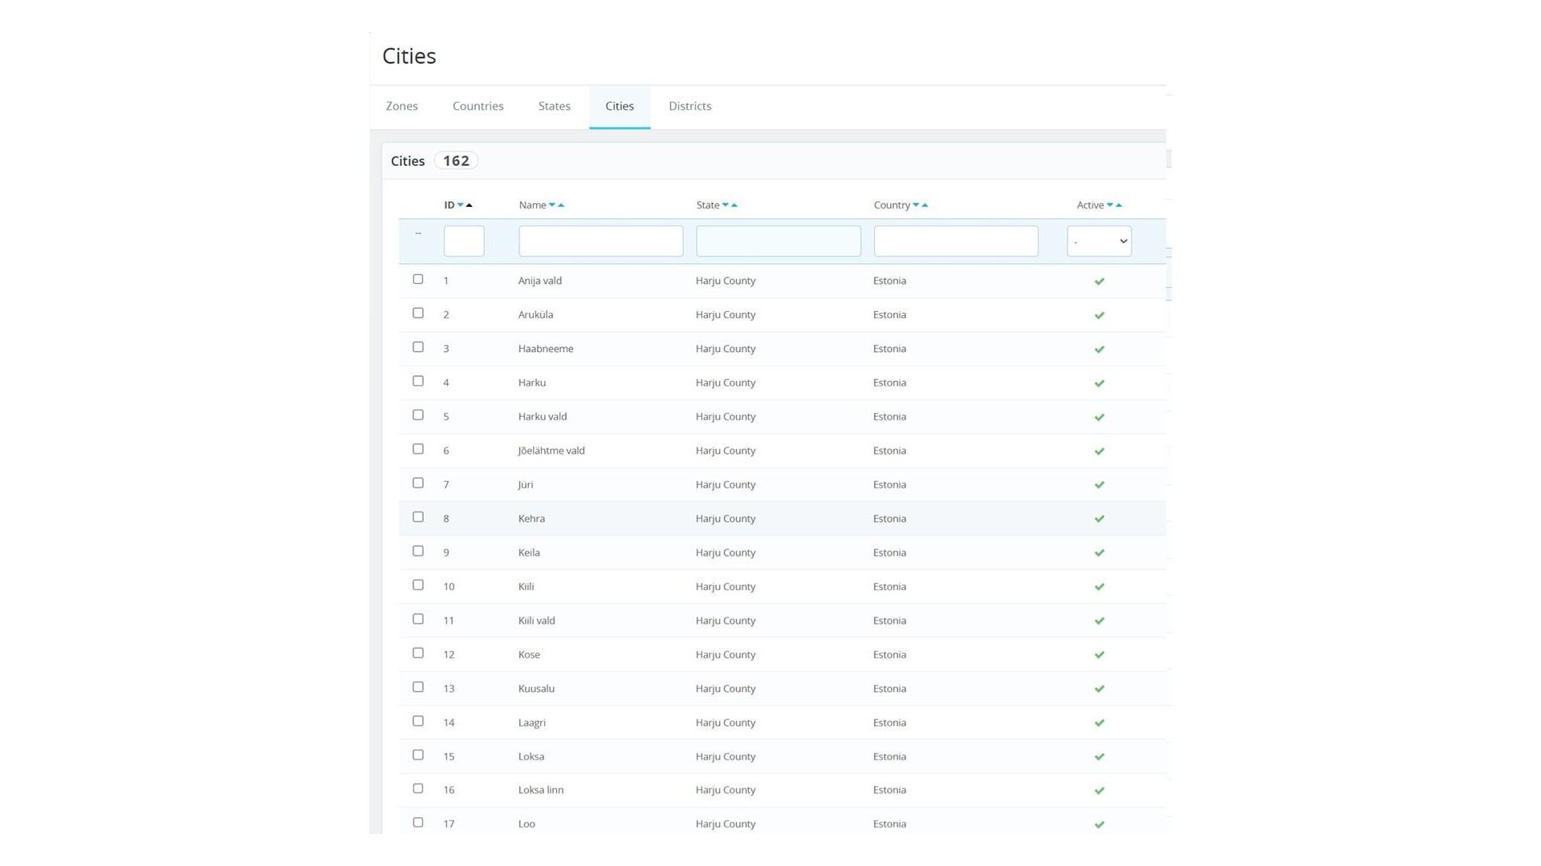This screenshot has height=866, width=1541.
Task: Click the Name filter input field
Action: tap(600, 241)
